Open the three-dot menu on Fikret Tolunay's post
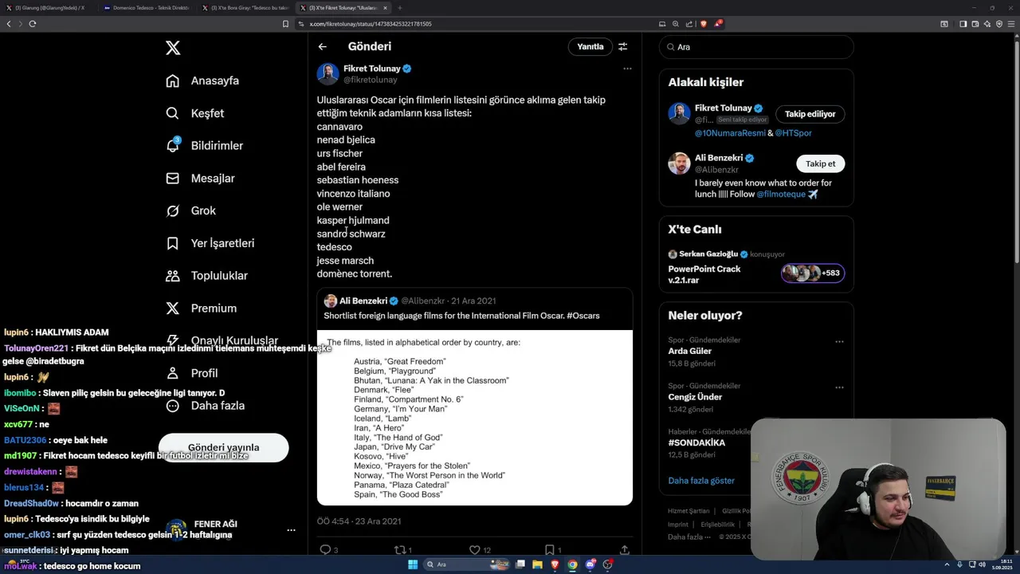1020x574 pixels. (x=627, y=69)
